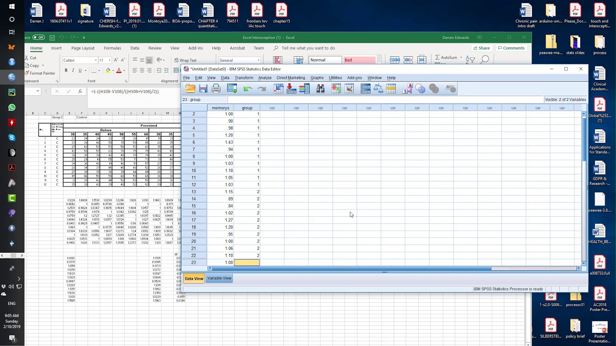This screenshot has height=346, width=616.
Task: Undo last action in SPSS toolbar
Action: [248, 88]
